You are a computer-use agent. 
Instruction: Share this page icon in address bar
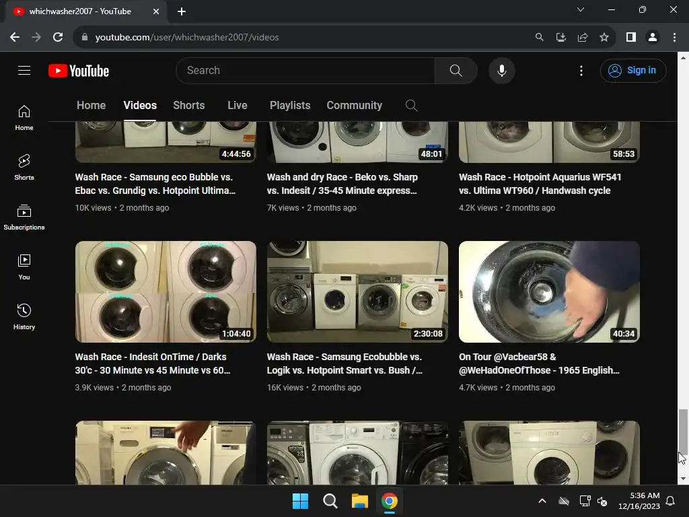click(583, 38)
